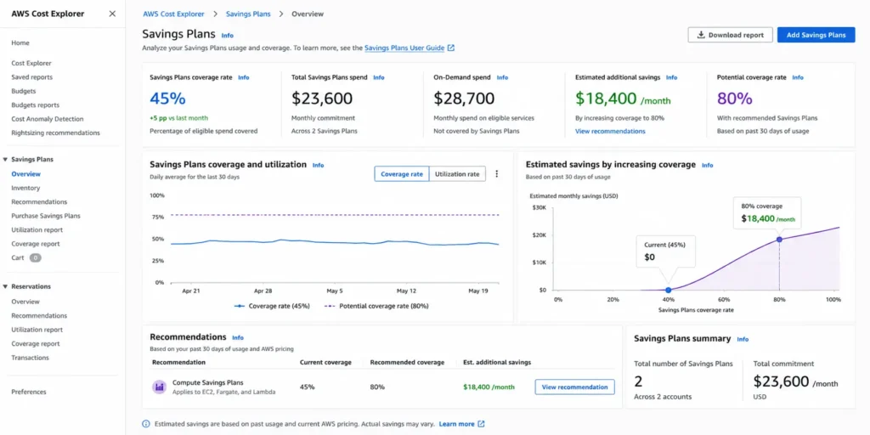Click the Compute Savings Plans row title
Image resolution: width=870 pixels, height=435 pixels.
pyautogui.click(x=207, y=382)
